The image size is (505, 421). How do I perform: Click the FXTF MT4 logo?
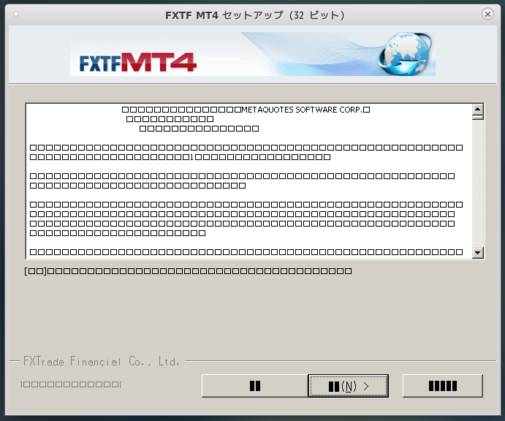138,62
